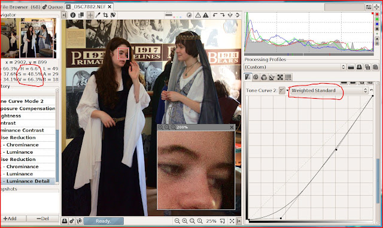
Task: Toggle right panel visibility arrow
Action: pos(239,221)
